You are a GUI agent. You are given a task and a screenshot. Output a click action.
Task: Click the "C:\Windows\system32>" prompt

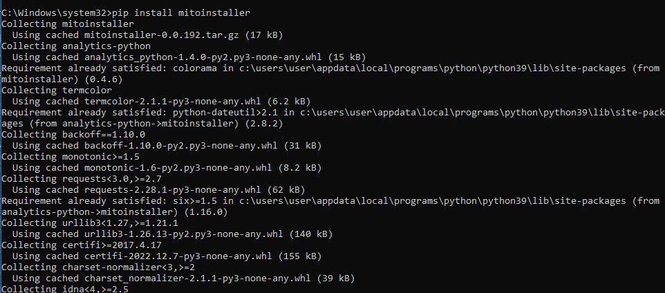(58, 13)
